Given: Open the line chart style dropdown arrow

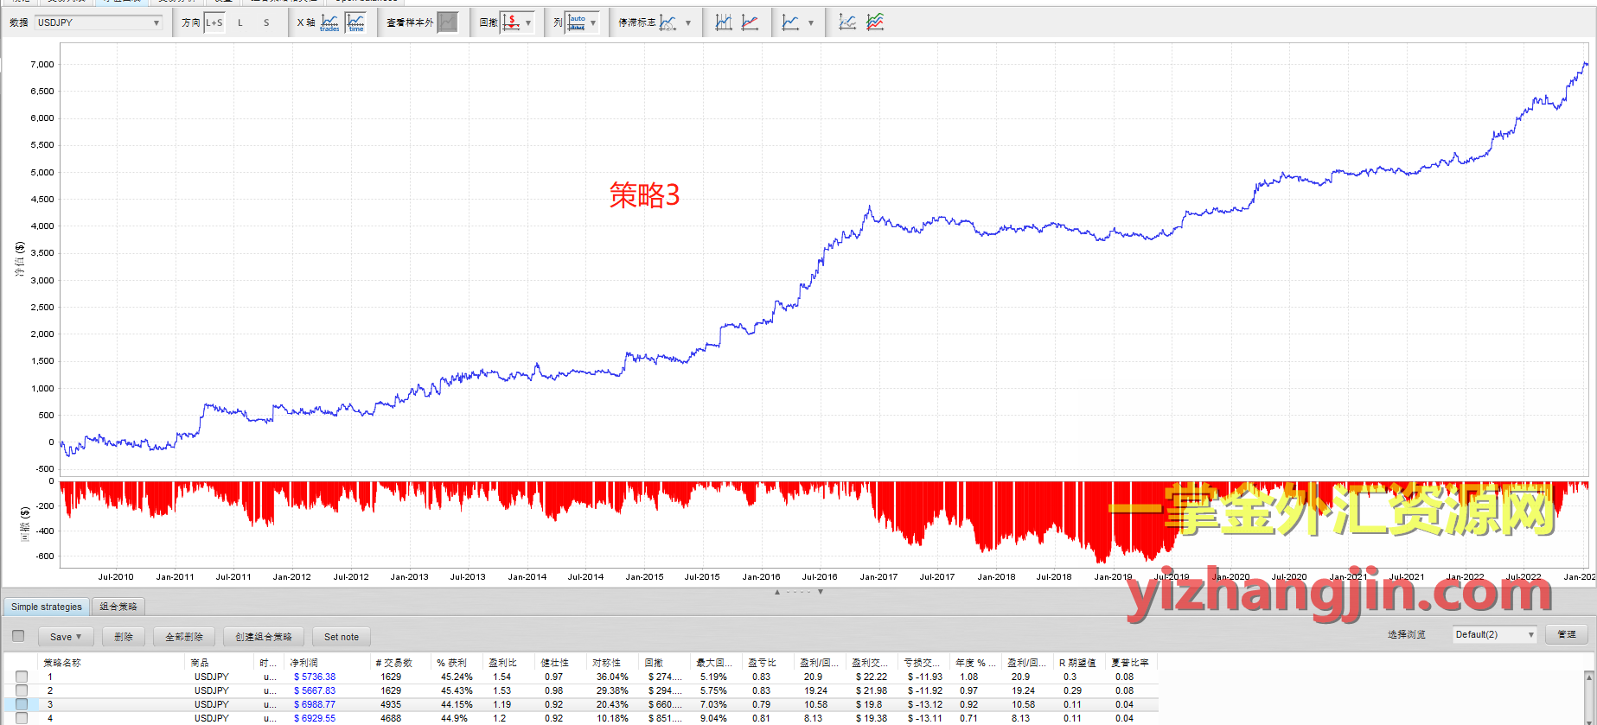Looking at the screenshot, I should click(x=811, y=22).
